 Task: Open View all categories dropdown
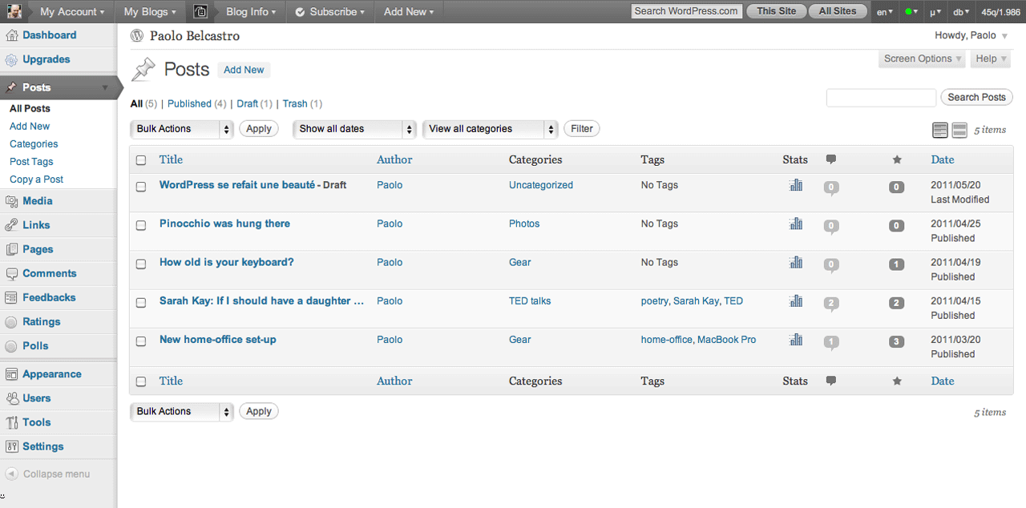click(x=490, y=129)
